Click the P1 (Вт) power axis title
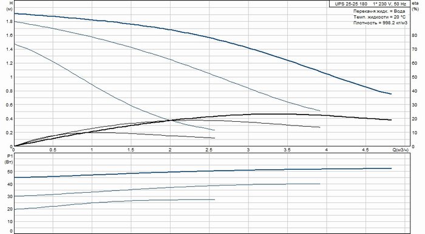This screenshot has width=425, height=234. (10, 159)
